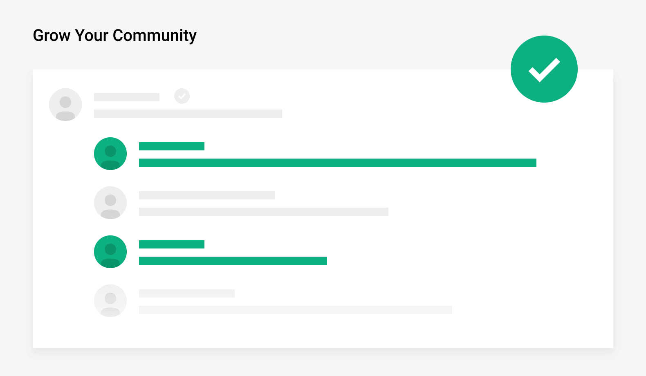
Task: Select the longest green comment text bar
Action: tap(338, 163)
